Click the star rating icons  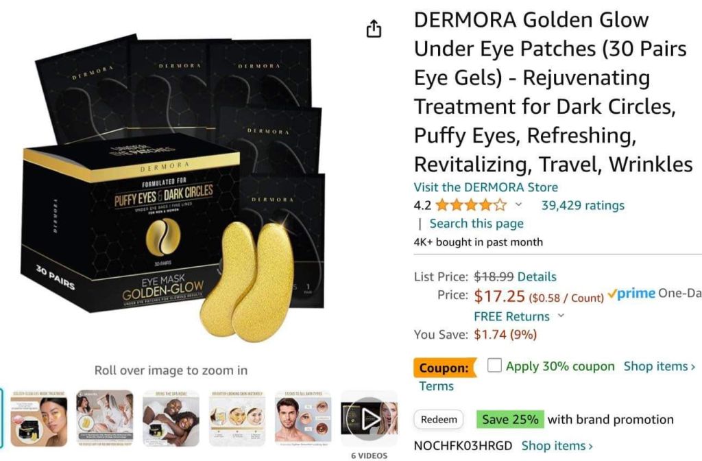click(x=471, y=205)
